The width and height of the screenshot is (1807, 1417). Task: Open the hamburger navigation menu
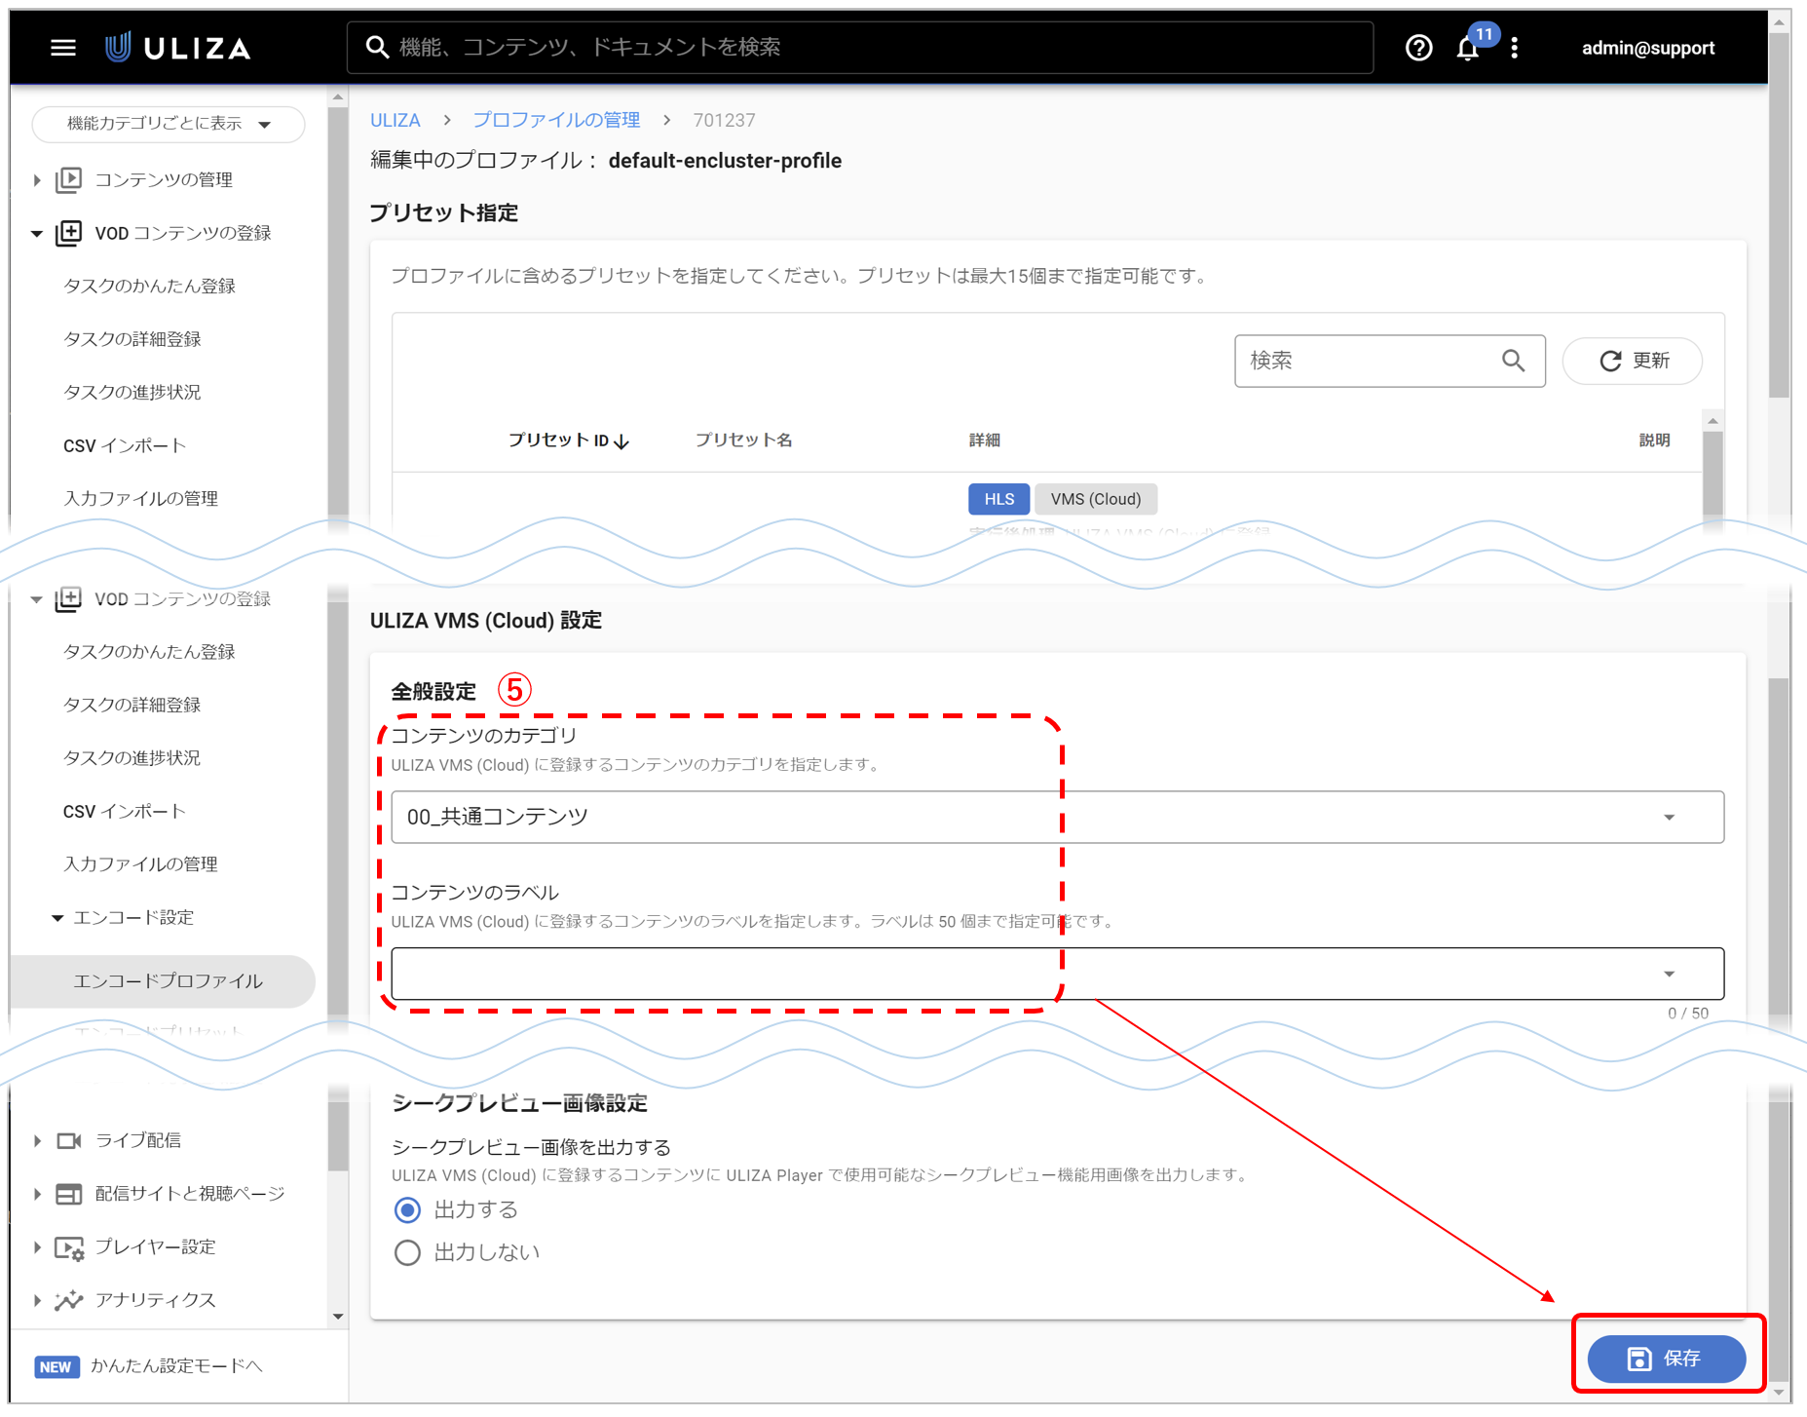[x=63, y=48]
